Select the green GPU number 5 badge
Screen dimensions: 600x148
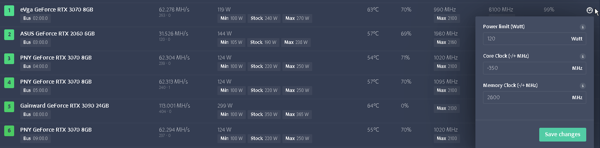click(10, 106)
